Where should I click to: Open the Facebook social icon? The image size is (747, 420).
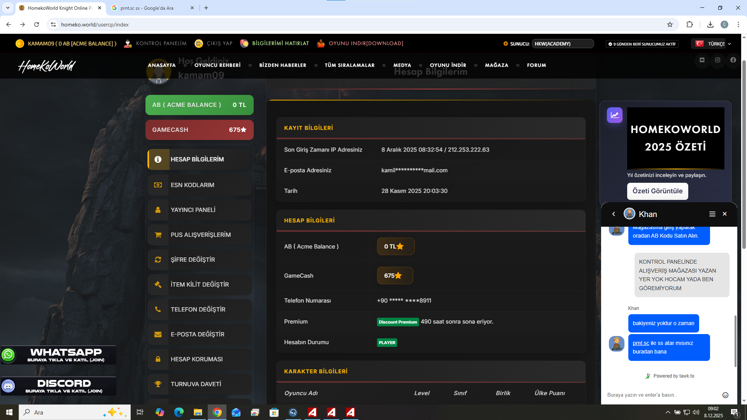733,60
